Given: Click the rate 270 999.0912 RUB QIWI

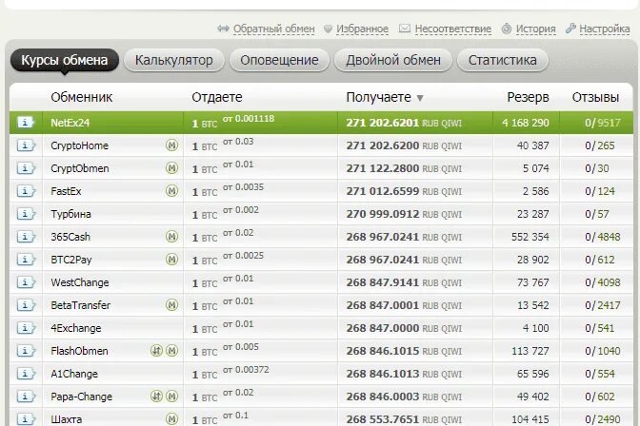Looking at the screenshot, I should (404, 214).
